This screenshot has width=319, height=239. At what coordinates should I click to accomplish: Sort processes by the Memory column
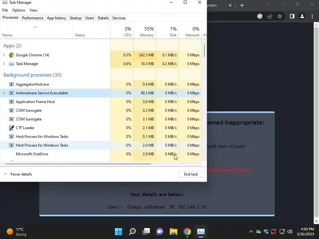point(145,32)
